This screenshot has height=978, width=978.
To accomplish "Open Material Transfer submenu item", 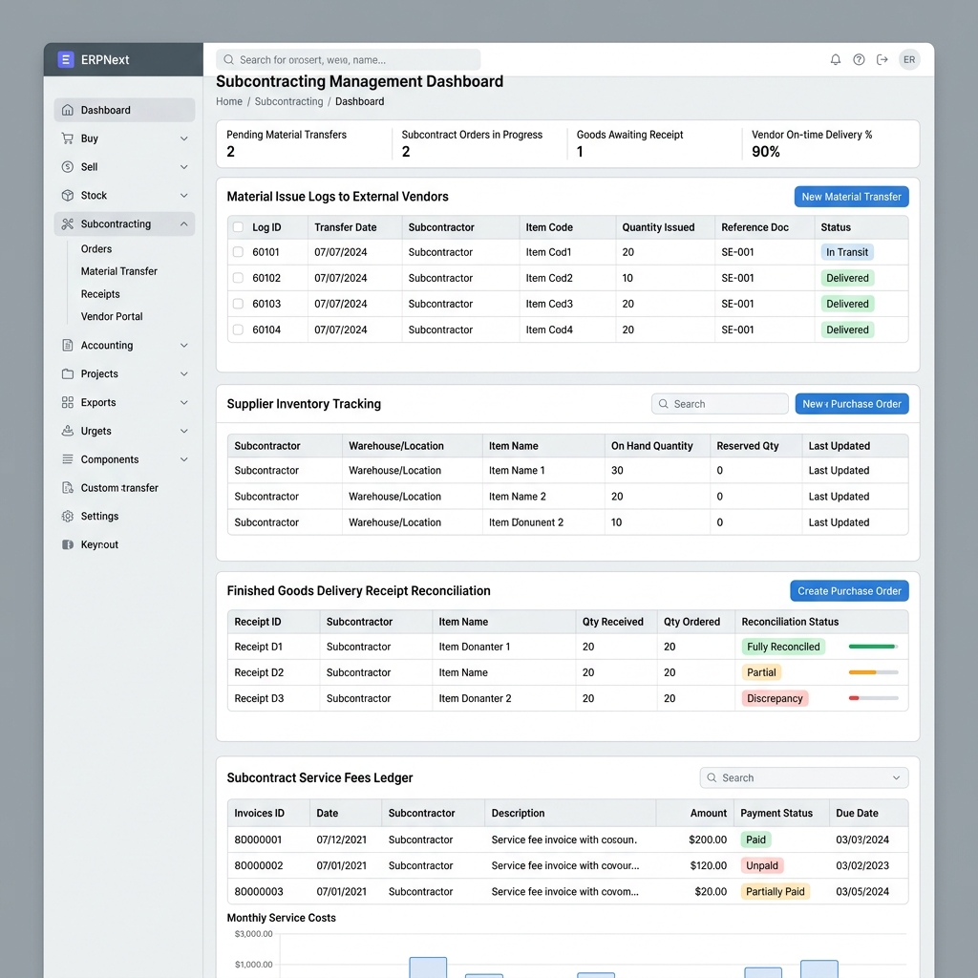I will tap(118, 271).
